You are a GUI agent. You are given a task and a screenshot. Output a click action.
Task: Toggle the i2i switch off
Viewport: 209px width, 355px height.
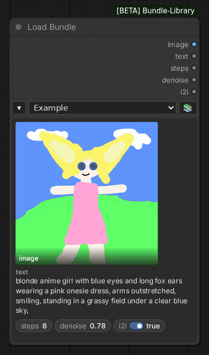(136, 326)
